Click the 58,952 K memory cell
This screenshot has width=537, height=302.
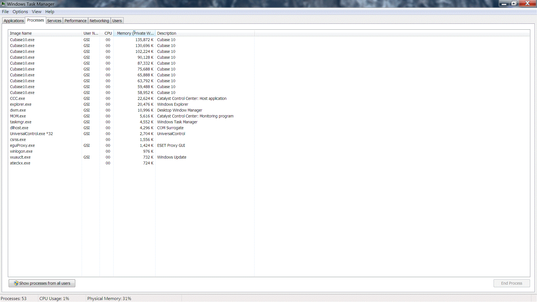point(145,93)
